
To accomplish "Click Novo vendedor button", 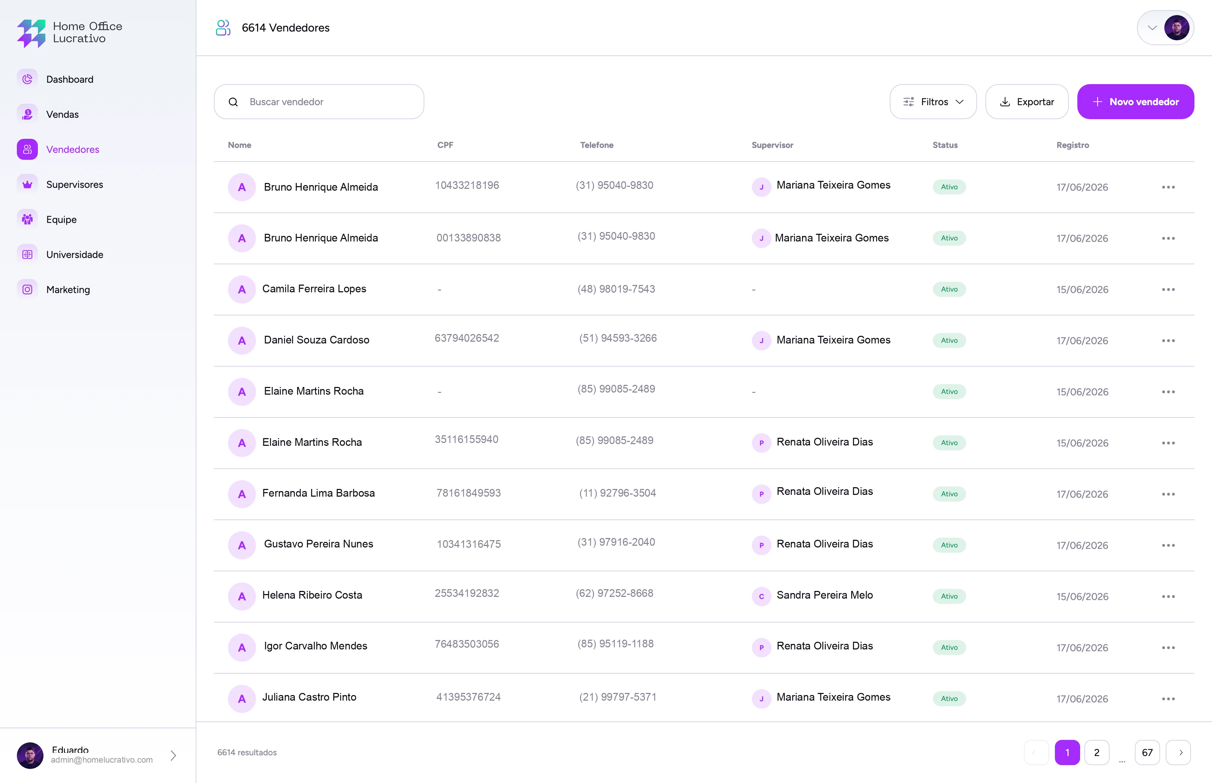I will pyautogui.click(x=1135, y=102).
